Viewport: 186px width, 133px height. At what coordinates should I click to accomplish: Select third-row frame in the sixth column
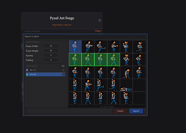tap(139, 72)
